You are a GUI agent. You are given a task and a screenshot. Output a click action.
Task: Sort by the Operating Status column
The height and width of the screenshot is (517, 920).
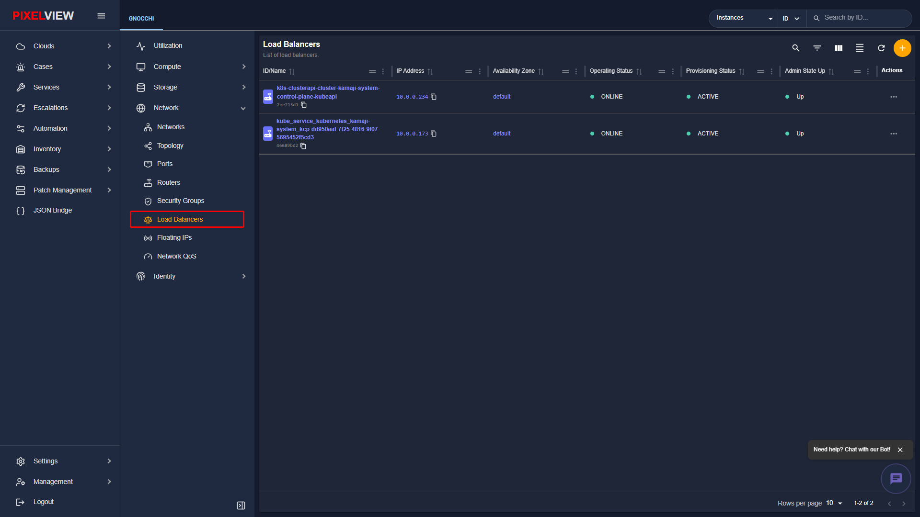[611, 71]
